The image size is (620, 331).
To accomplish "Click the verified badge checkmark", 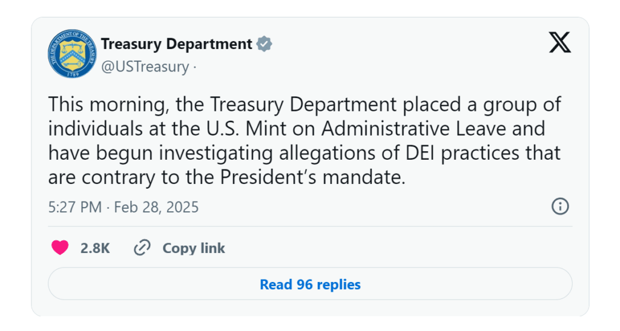I will coord(265,44).
